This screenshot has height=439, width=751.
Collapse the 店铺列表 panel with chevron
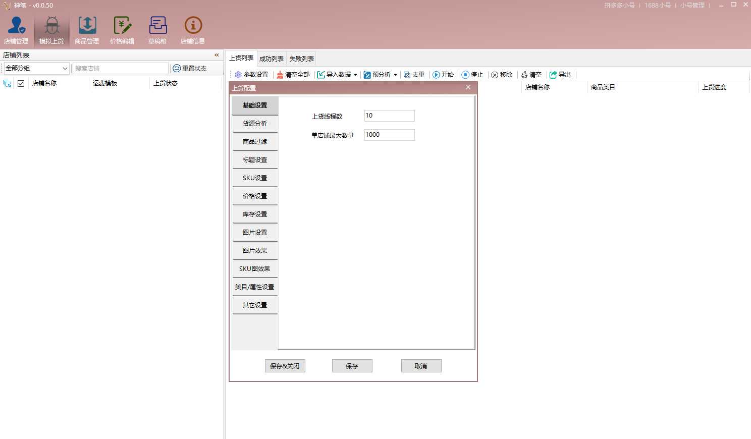pyautogui.click(x=217, y=55)
